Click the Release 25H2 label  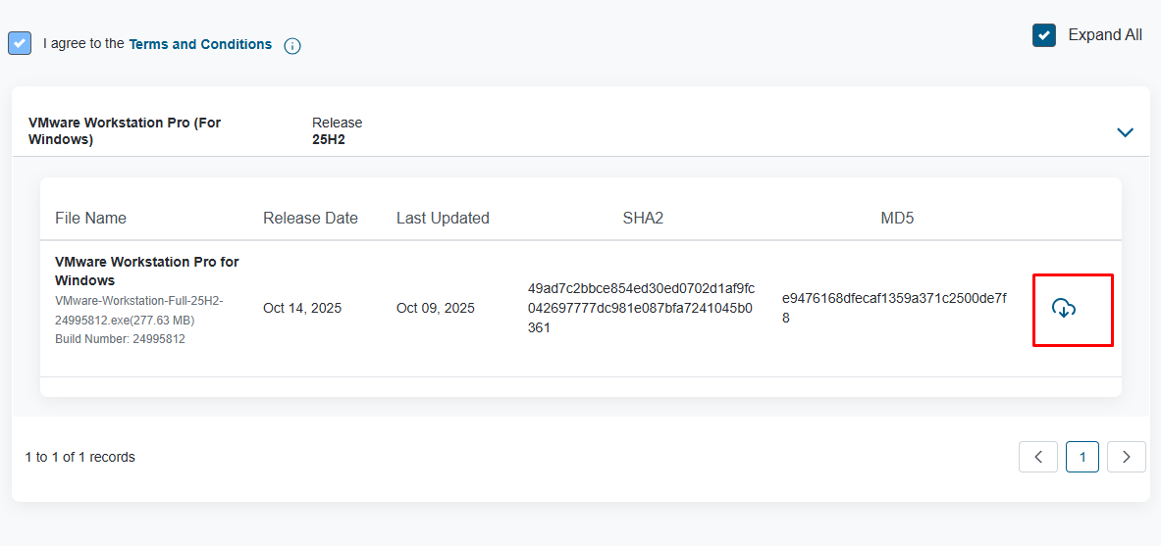[337, 131]
